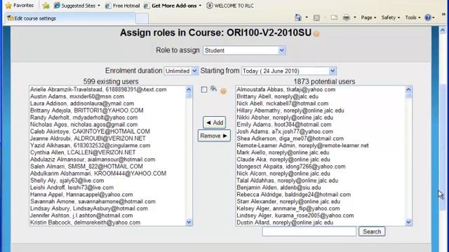
Task: Select the Edit course settings tab
Action: click(x=70, y=18)
